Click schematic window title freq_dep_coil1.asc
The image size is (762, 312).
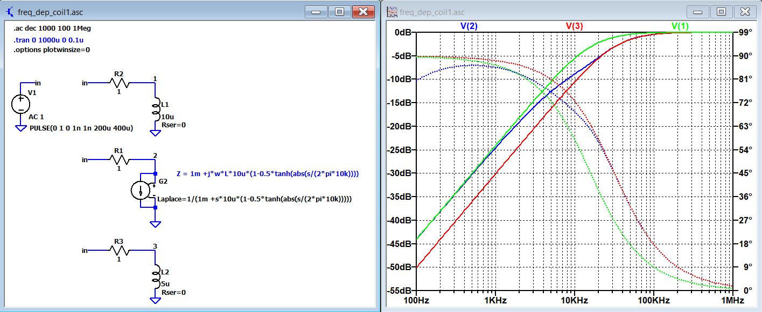click(50, 12)
